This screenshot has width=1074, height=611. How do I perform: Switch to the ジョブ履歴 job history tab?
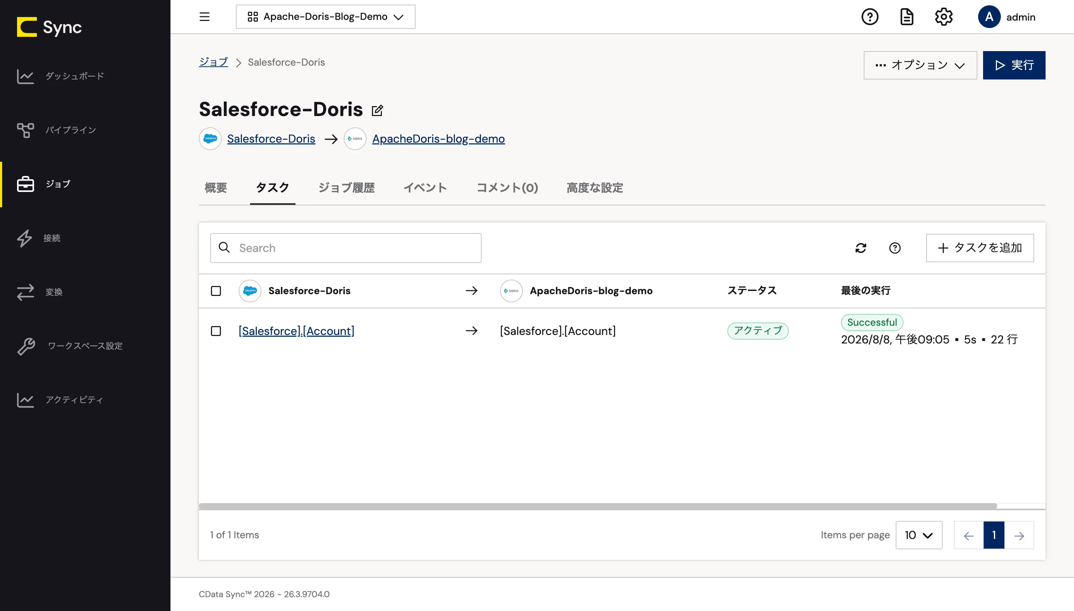[347, 188]
